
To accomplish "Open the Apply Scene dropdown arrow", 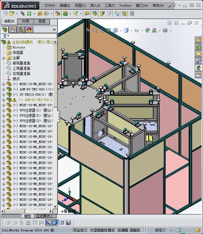I will click(x=160, y=31).
